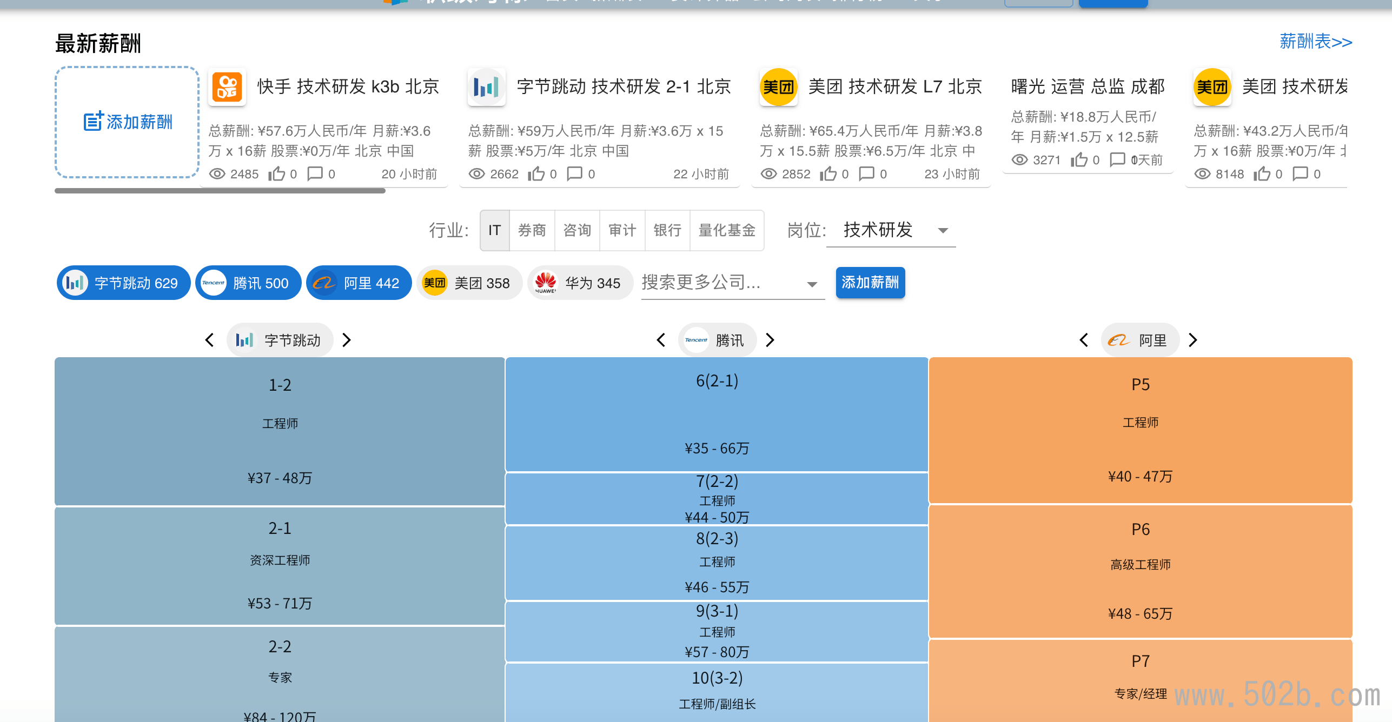The width and height of the screenshot is (1392, 722).
Task: Click the Alibaba P5 工程师 level block
Action: (x=1141, y=430)
